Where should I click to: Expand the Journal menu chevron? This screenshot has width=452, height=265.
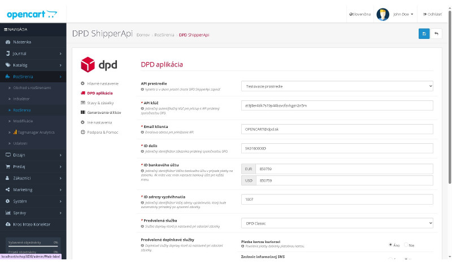click(60, 54)
